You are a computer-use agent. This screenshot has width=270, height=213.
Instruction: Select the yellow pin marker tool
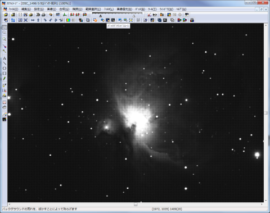4,51
